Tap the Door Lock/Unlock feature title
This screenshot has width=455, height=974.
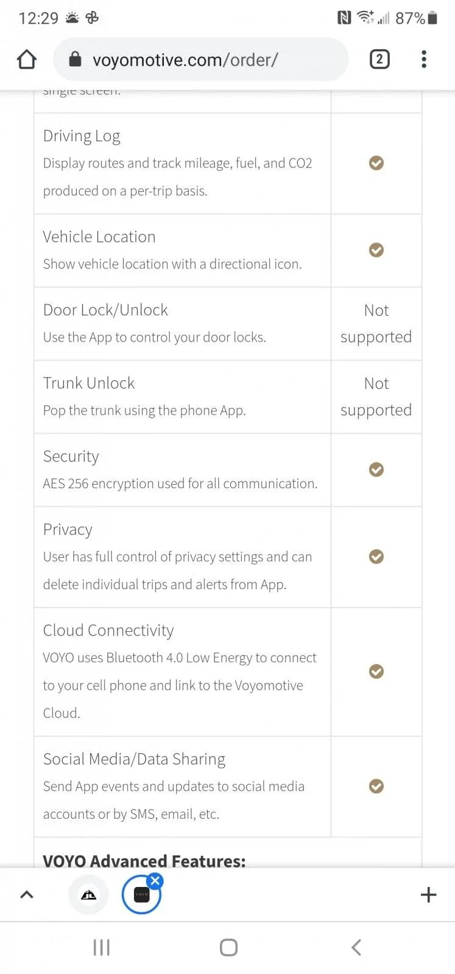[105, 310]
